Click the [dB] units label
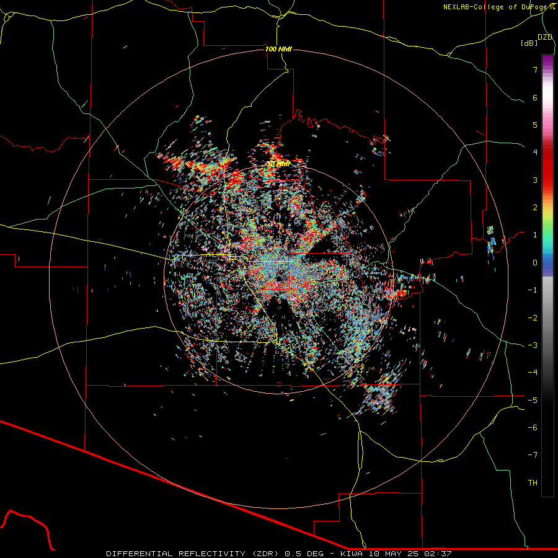This screenshot has width=558, height=558. [x=529, y=43]
